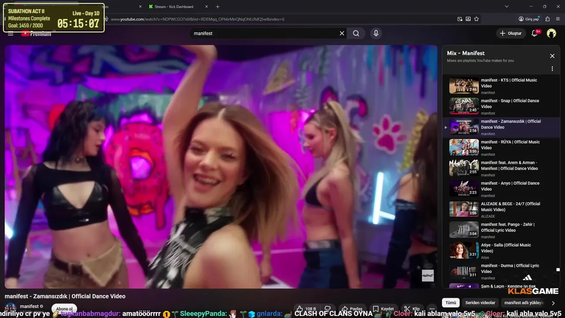Image resolution: width=565 pixels, height=318 pixels.
Task: Play manifest - RÜYA Official Music Video
Action: coord(501,148)
